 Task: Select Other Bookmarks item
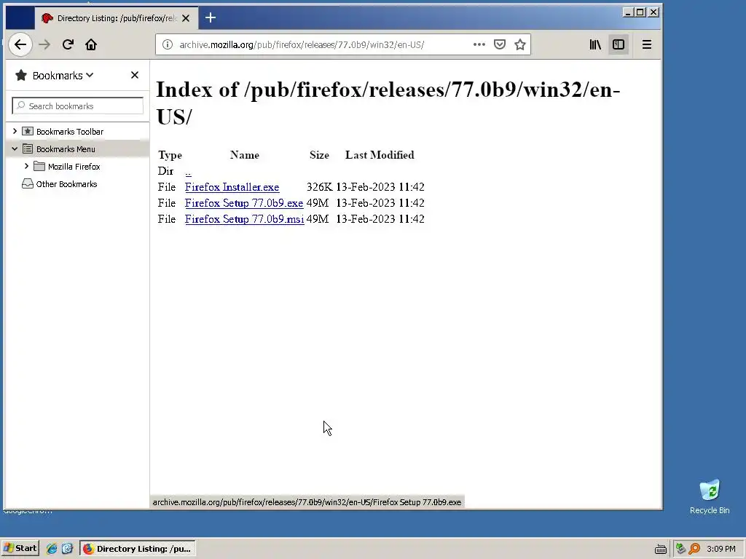[66, 184]
